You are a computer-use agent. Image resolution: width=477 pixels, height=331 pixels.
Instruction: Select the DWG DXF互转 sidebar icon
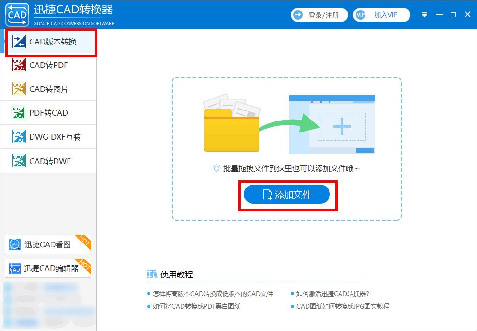pos(19,137)
